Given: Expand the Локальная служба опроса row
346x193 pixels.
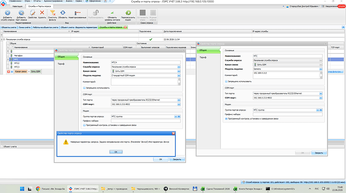Looking at the screenshot, I should [2, 39].
